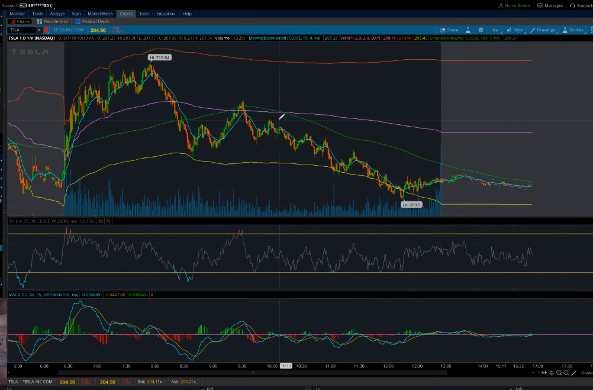
Task: Click the Bid 204.15 quote
Action: 152,382
